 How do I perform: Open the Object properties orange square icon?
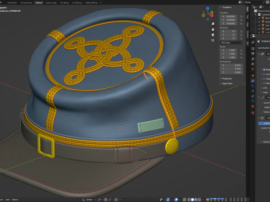(253, 76)
